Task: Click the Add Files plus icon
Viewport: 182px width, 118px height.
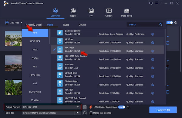Action: pos(7,23)
